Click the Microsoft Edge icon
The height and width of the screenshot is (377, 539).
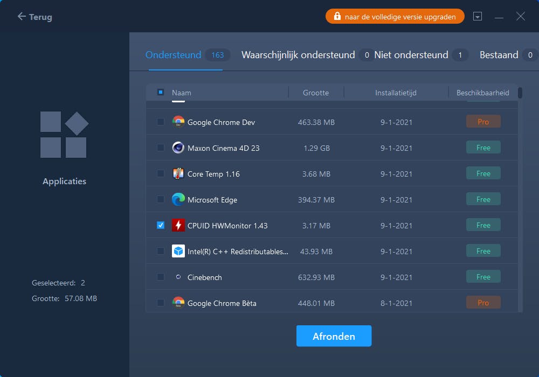coord(178,199)
